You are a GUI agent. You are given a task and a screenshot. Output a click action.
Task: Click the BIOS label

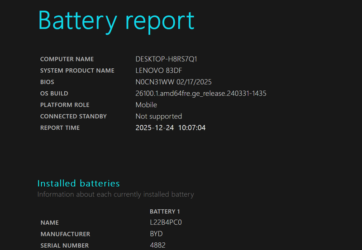pos(47,82)
